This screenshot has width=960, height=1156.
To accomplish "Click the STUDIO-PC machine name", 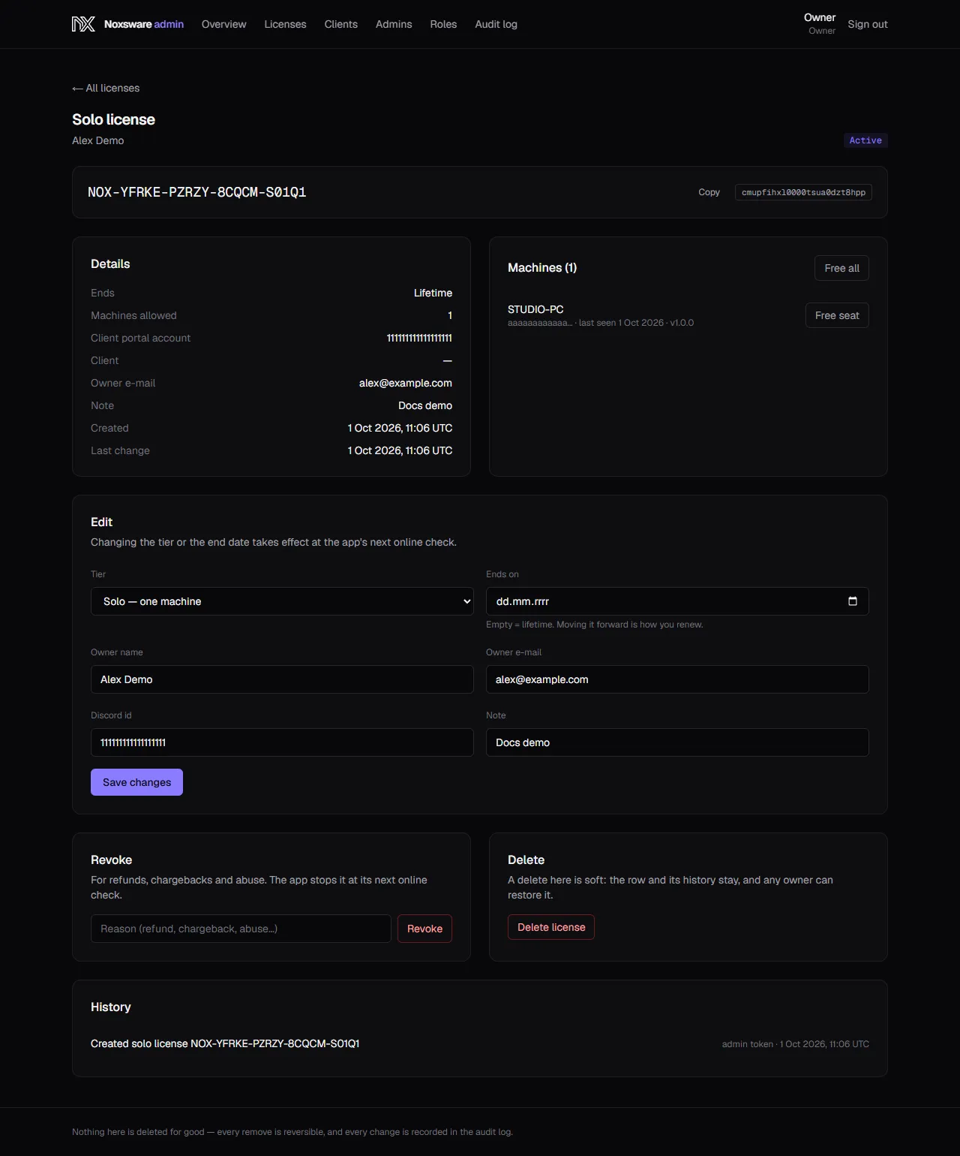I will pyautogui.click(x=535, y=309).
